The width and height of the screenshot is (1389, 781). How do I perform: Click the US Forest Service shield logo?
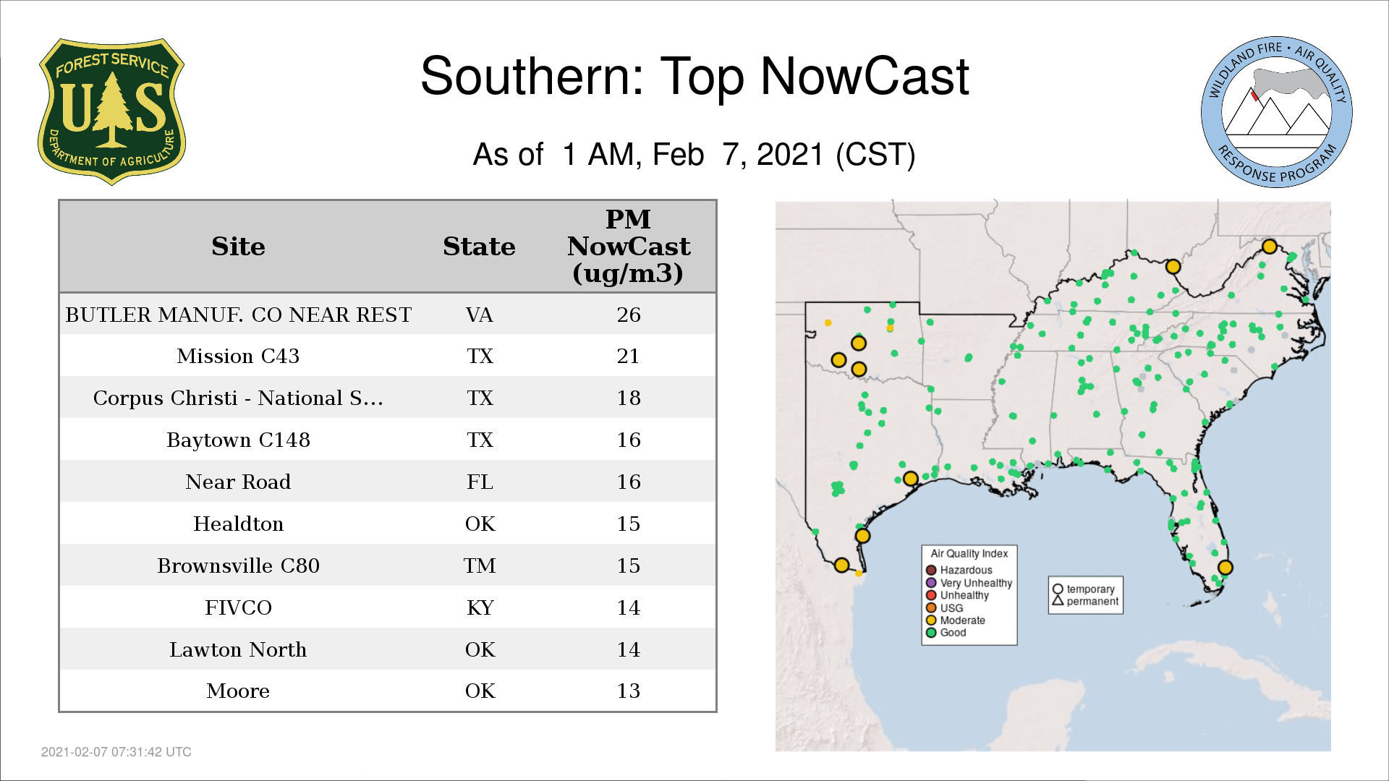click(x=111, y=112)
